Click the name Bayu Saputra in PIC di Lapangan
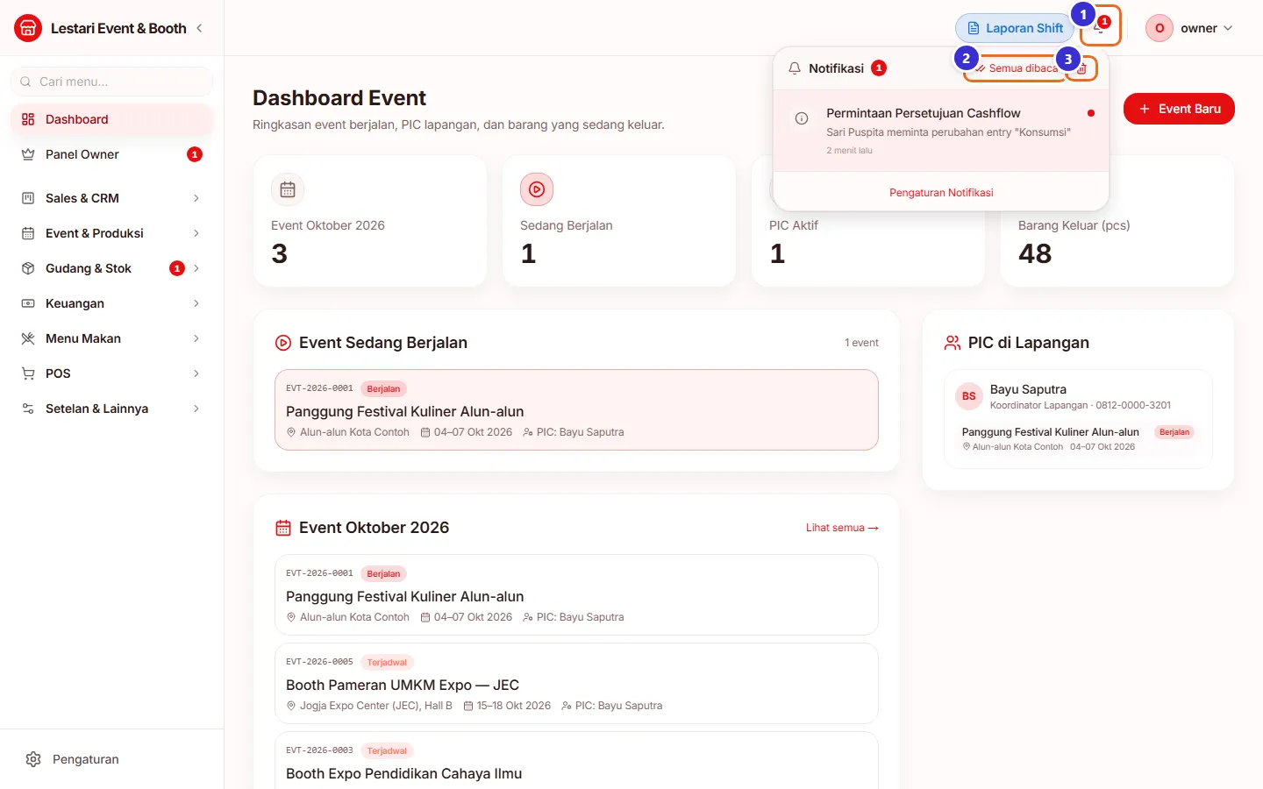Screen dimensions: 1263x789 point(1028,389)
